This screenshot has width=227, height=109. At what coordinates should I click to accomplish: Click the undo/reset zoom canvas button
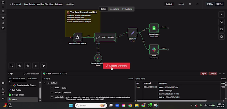point(36,66)
